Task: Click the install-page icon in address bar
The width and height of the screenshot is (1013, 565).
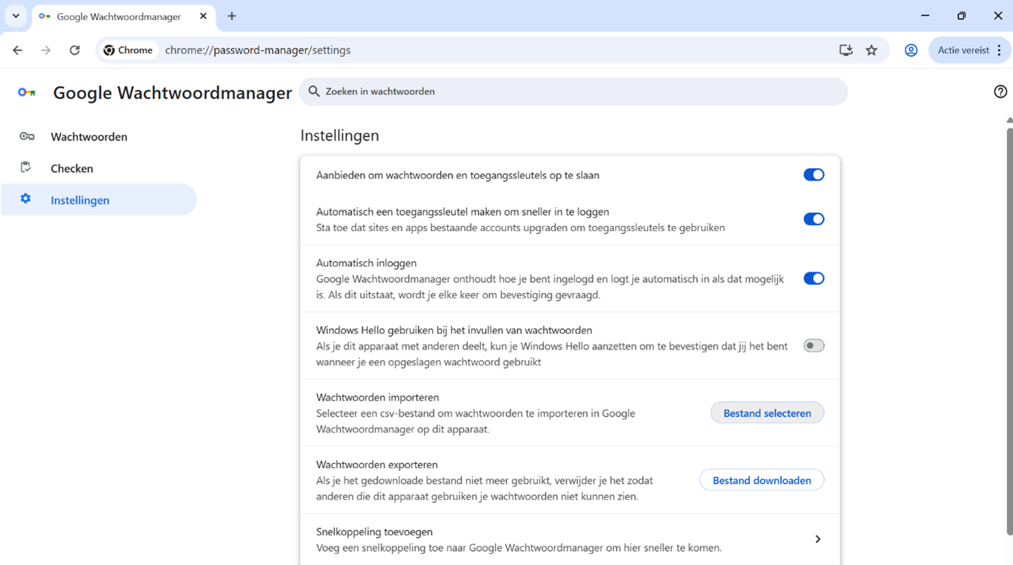Action: point(846,50)
